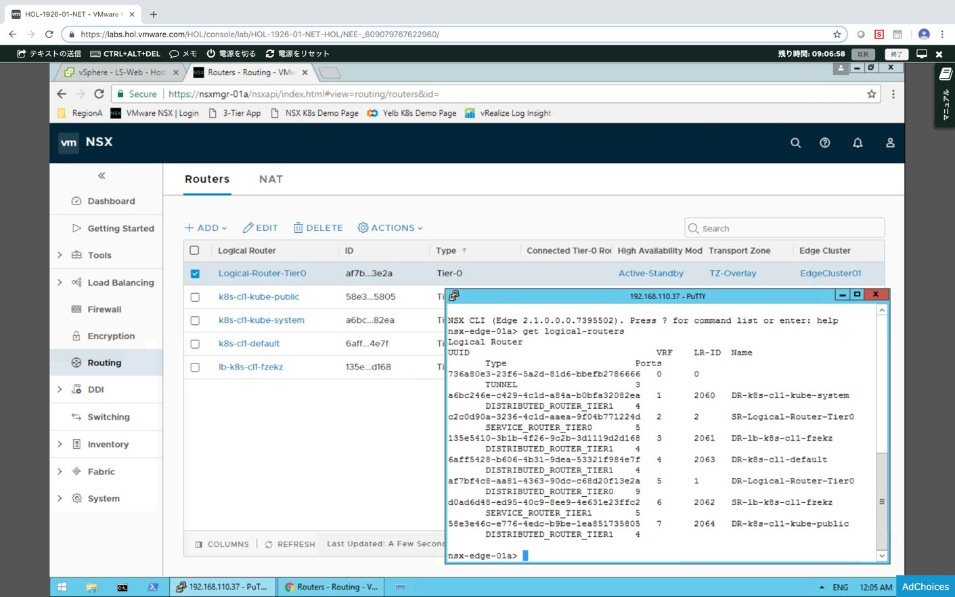This screenshot has width=955, height=597.
Task: Check the lb-k8s-cl1-fzekz row checkbox
Action: tap(195, 367)
